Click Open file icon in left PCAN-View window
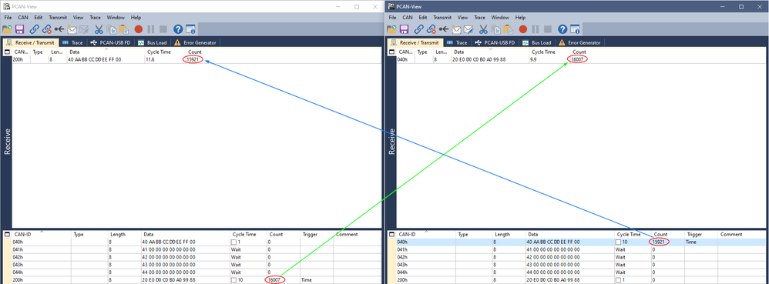The height and width of the screenshot is (284, 769). (x=7, y=29)
